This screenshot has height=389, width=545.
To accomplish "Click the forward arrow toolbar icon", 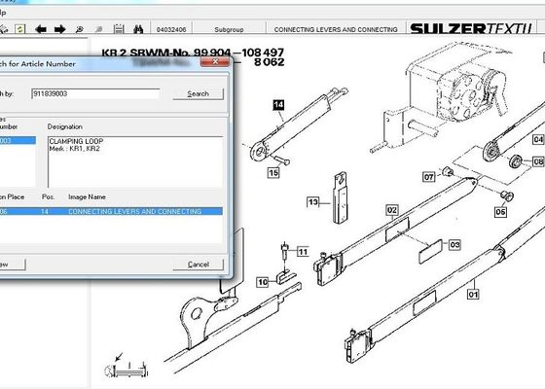I will (x=59, y=29).
